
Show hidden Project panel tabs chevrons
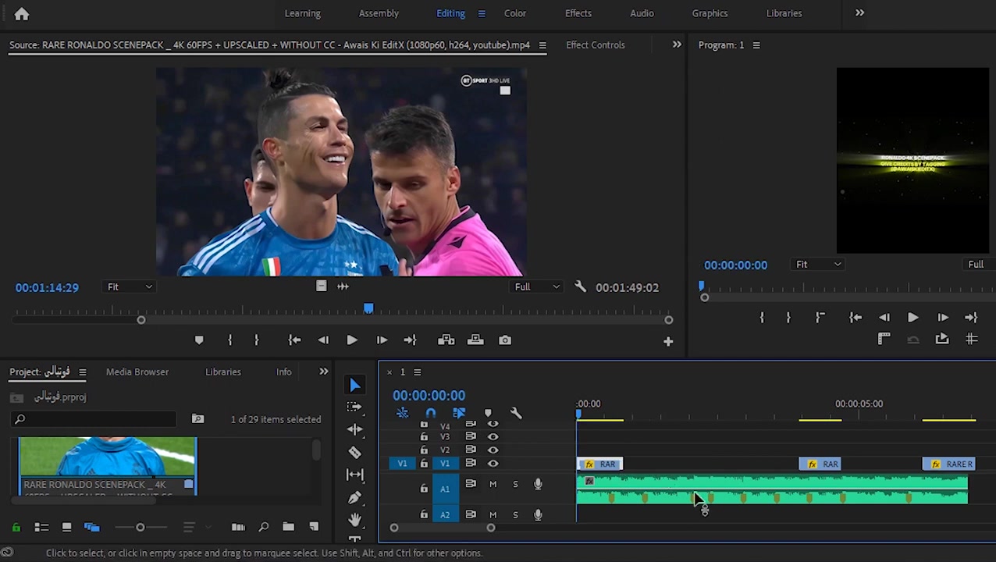click(323, 372)
